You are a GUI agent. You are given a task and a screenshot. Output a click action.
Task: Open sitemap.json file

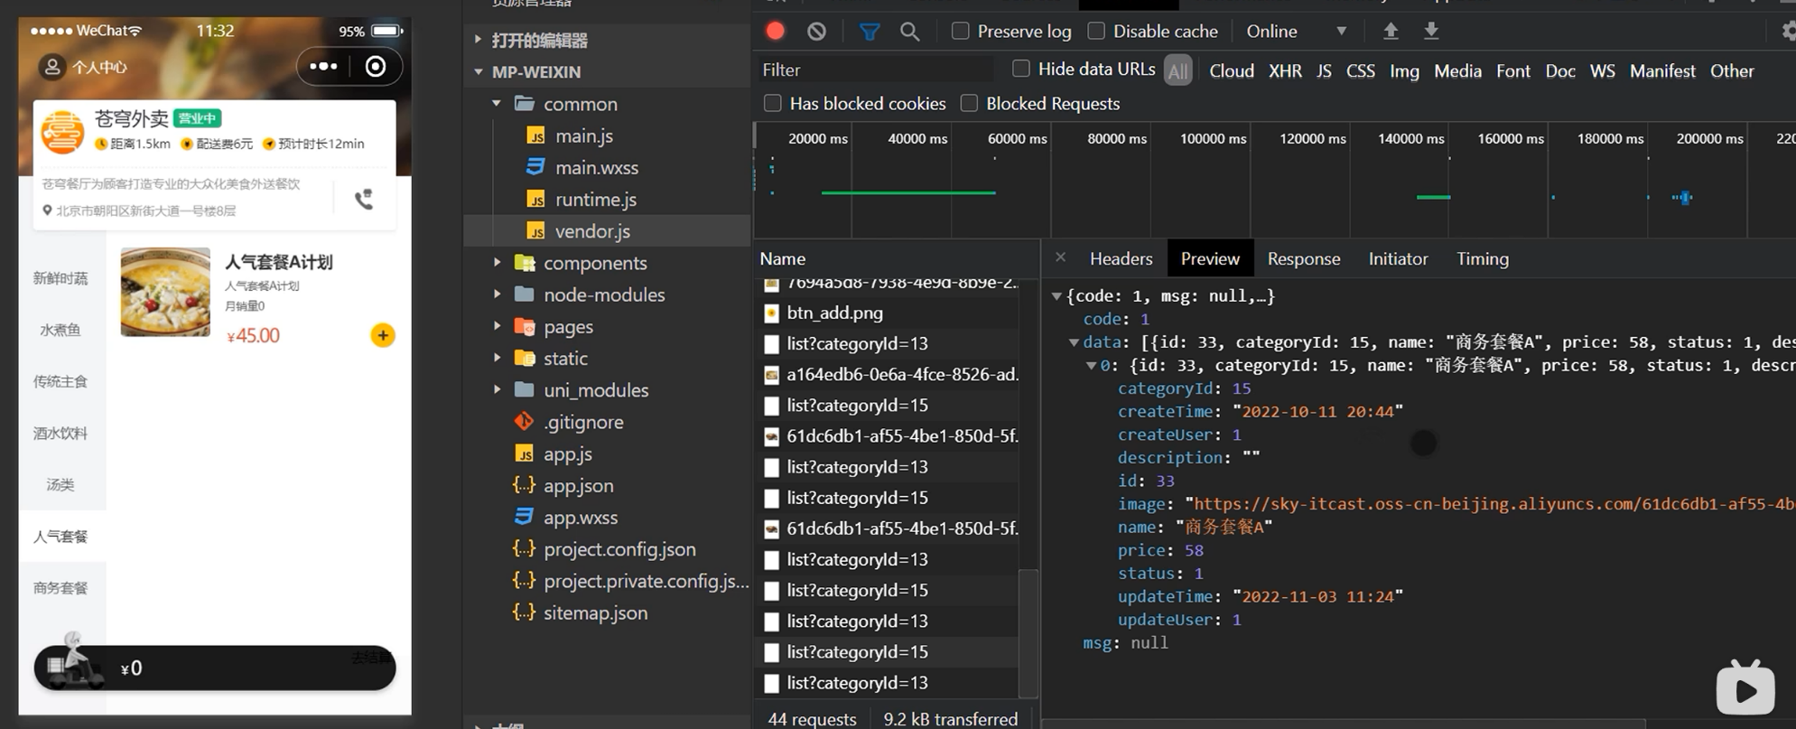595,612
